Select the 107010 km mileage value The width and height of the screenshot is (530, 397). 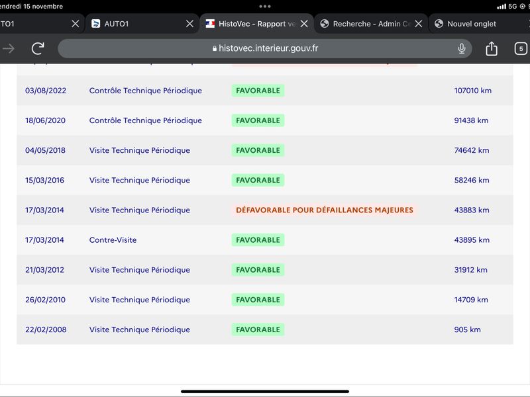tap(472, 91)
